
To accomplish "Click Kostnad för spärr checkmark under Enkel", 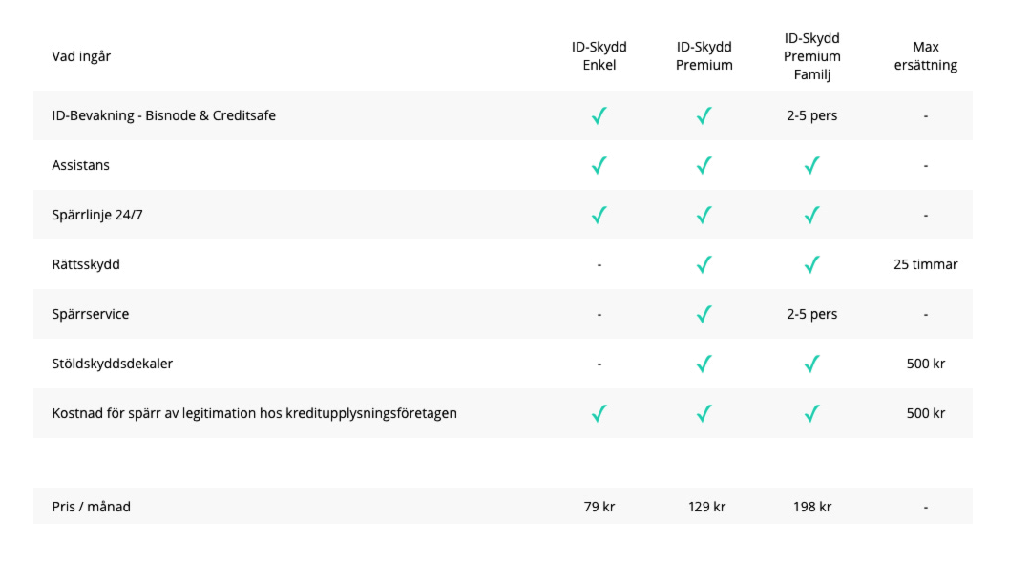I will pos(599,414).
